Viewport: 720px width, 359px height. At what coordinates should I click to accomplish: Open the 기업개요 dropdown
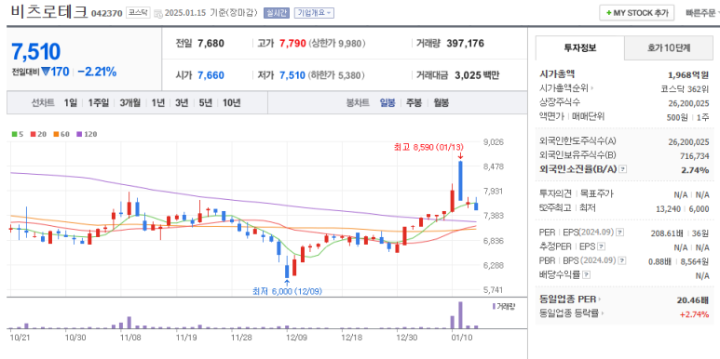pyautogui.click(x=314, y=13)
